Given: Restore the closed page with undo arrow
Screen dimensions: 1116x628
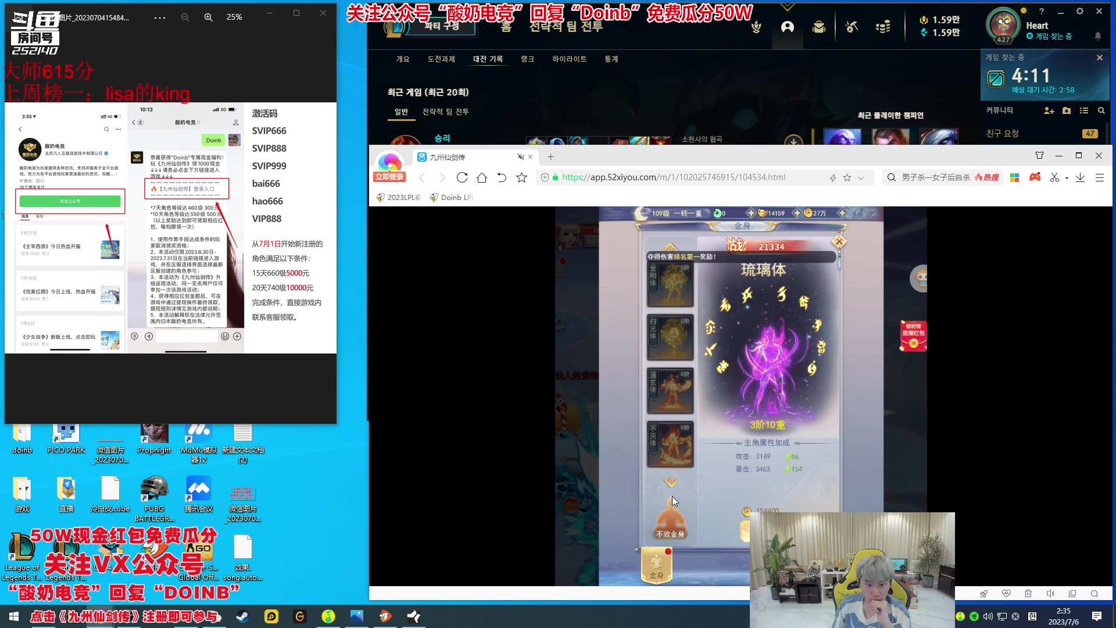Looking at the screenshot, I should (502, 177).
